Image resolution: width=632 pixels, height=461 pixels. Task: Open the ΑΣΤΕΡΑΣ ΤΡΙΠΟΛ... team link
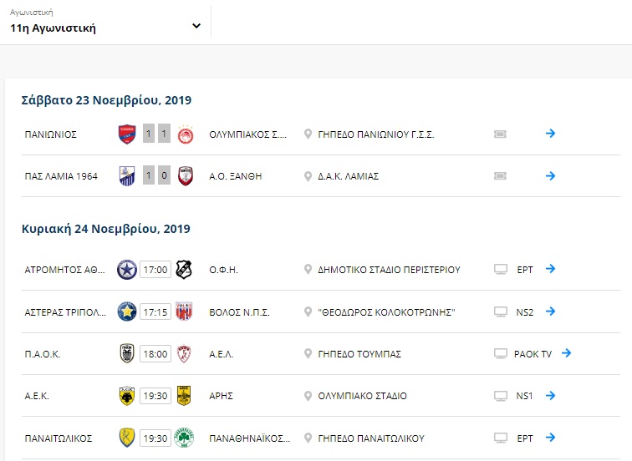[x=65, y=312]
